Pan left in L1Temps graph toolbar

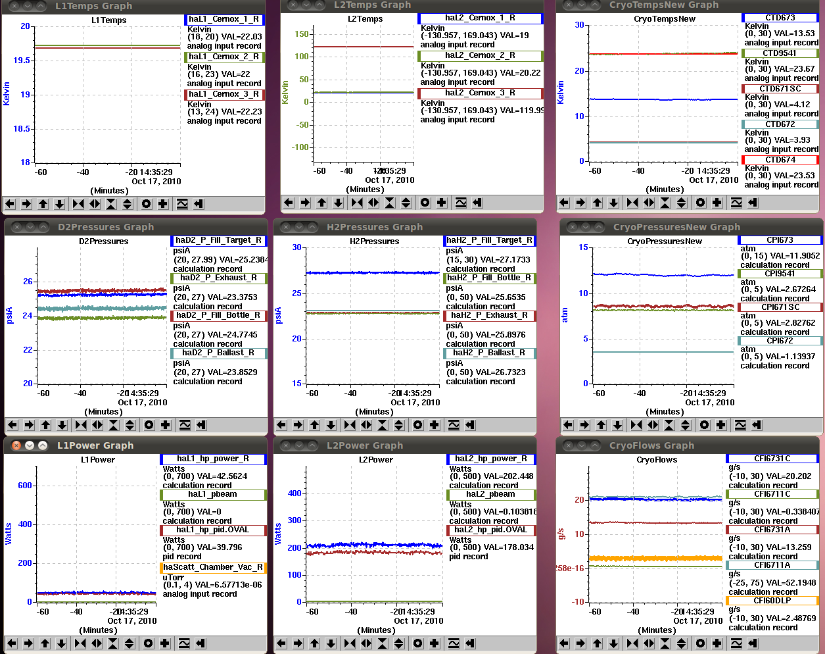tap(11, 204)
